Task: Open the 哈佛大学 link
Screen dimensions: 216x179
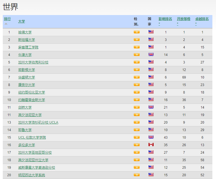Action: 25,32
